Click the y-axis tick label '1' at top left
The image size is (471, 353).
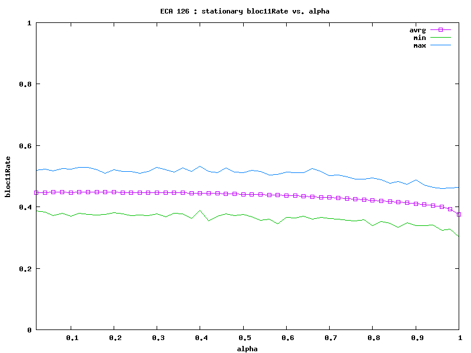(29, 23)
